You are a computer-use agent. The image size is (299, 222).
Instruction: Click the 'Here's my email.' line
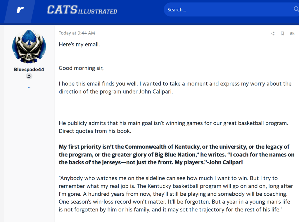point(79,44)
